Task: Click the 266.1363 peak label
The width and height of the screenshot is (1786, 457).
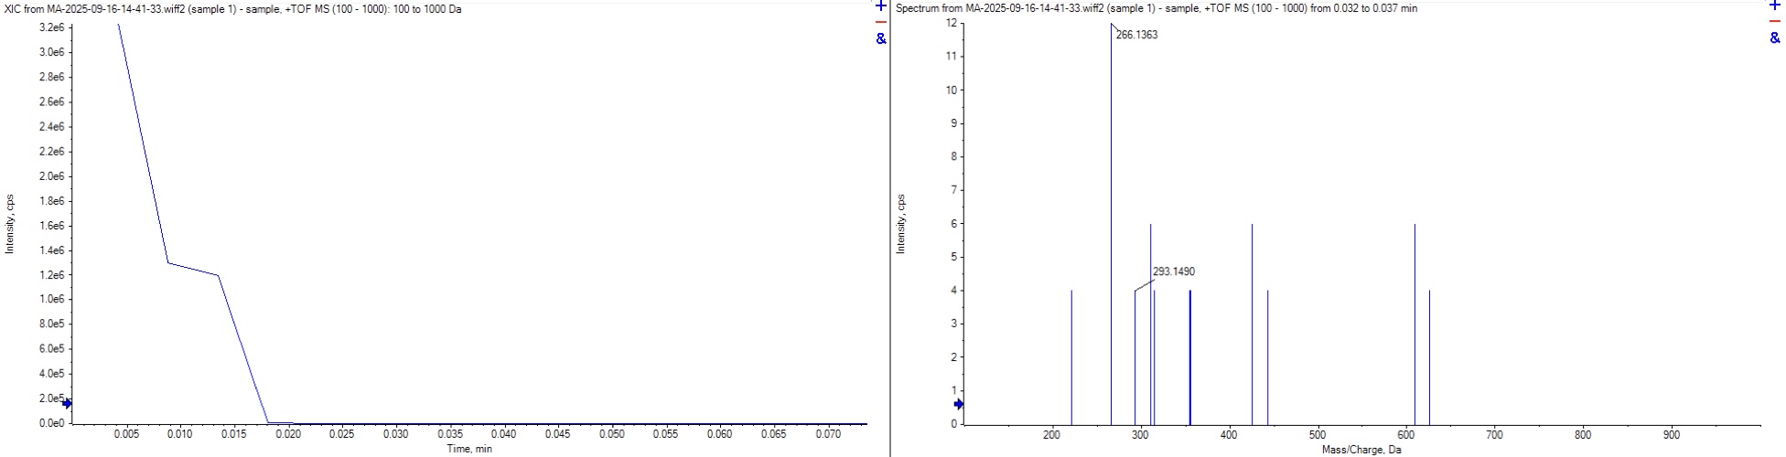Action: [1136, 35]
